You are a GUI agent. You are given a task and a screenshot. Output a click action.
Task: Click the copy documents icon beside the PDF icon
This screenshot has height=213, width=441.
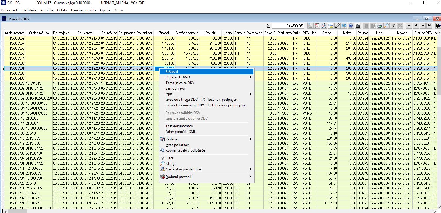pyautogui.click(x=324, y=26)
